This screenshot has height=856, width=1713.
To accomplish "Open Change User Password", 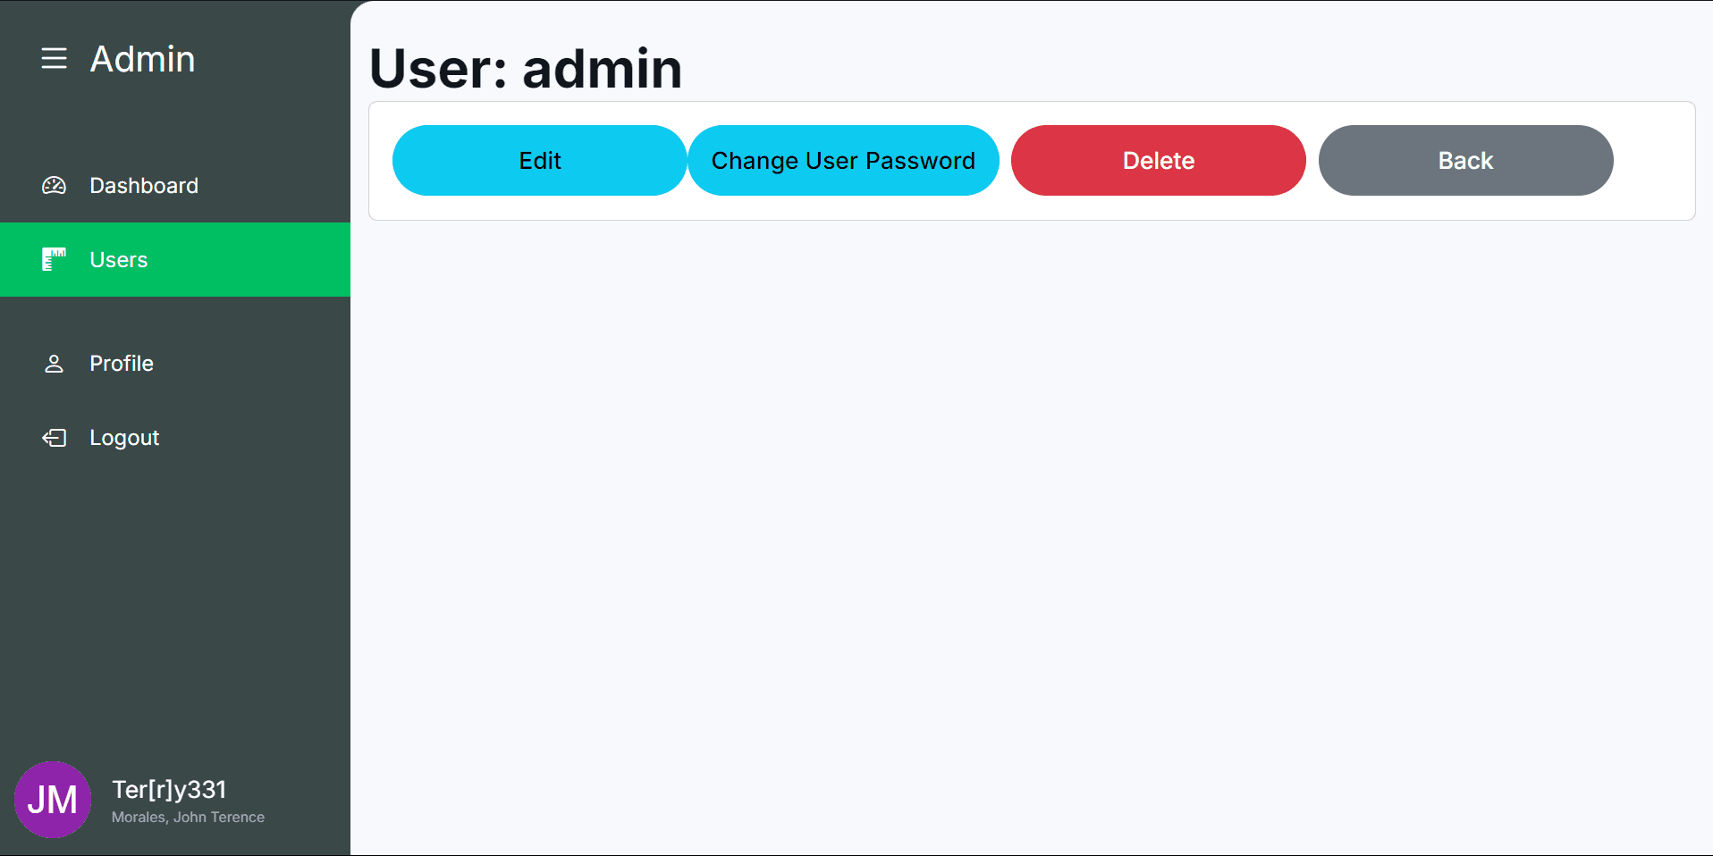I will tap(843, 161).
